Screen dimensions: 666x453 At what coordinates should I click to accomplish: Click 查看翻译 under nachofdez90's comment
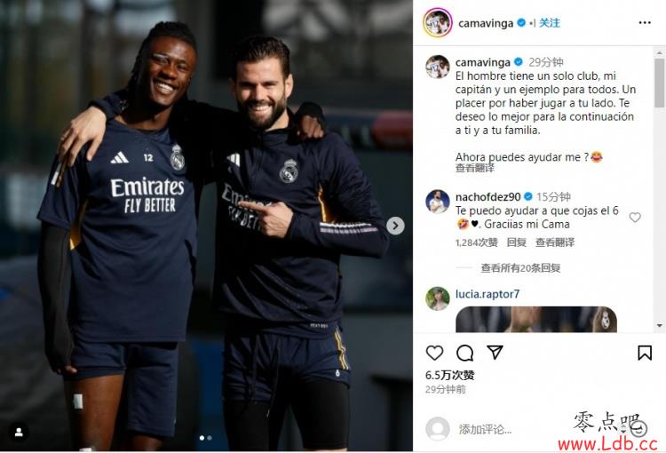554,242
